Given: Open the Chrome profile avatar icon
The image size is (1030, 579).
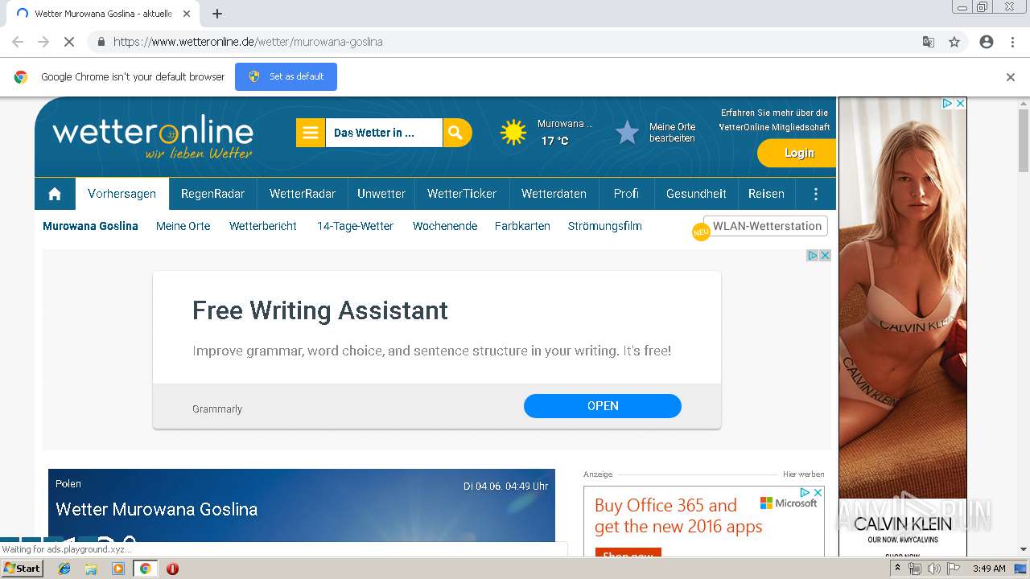Looking at the screenshot, I should (x=987, y=42).
